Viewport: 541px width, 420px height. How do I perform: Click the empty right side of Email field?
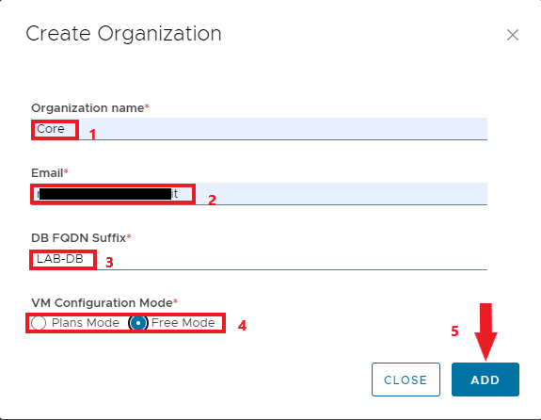(x=342, y=194)
